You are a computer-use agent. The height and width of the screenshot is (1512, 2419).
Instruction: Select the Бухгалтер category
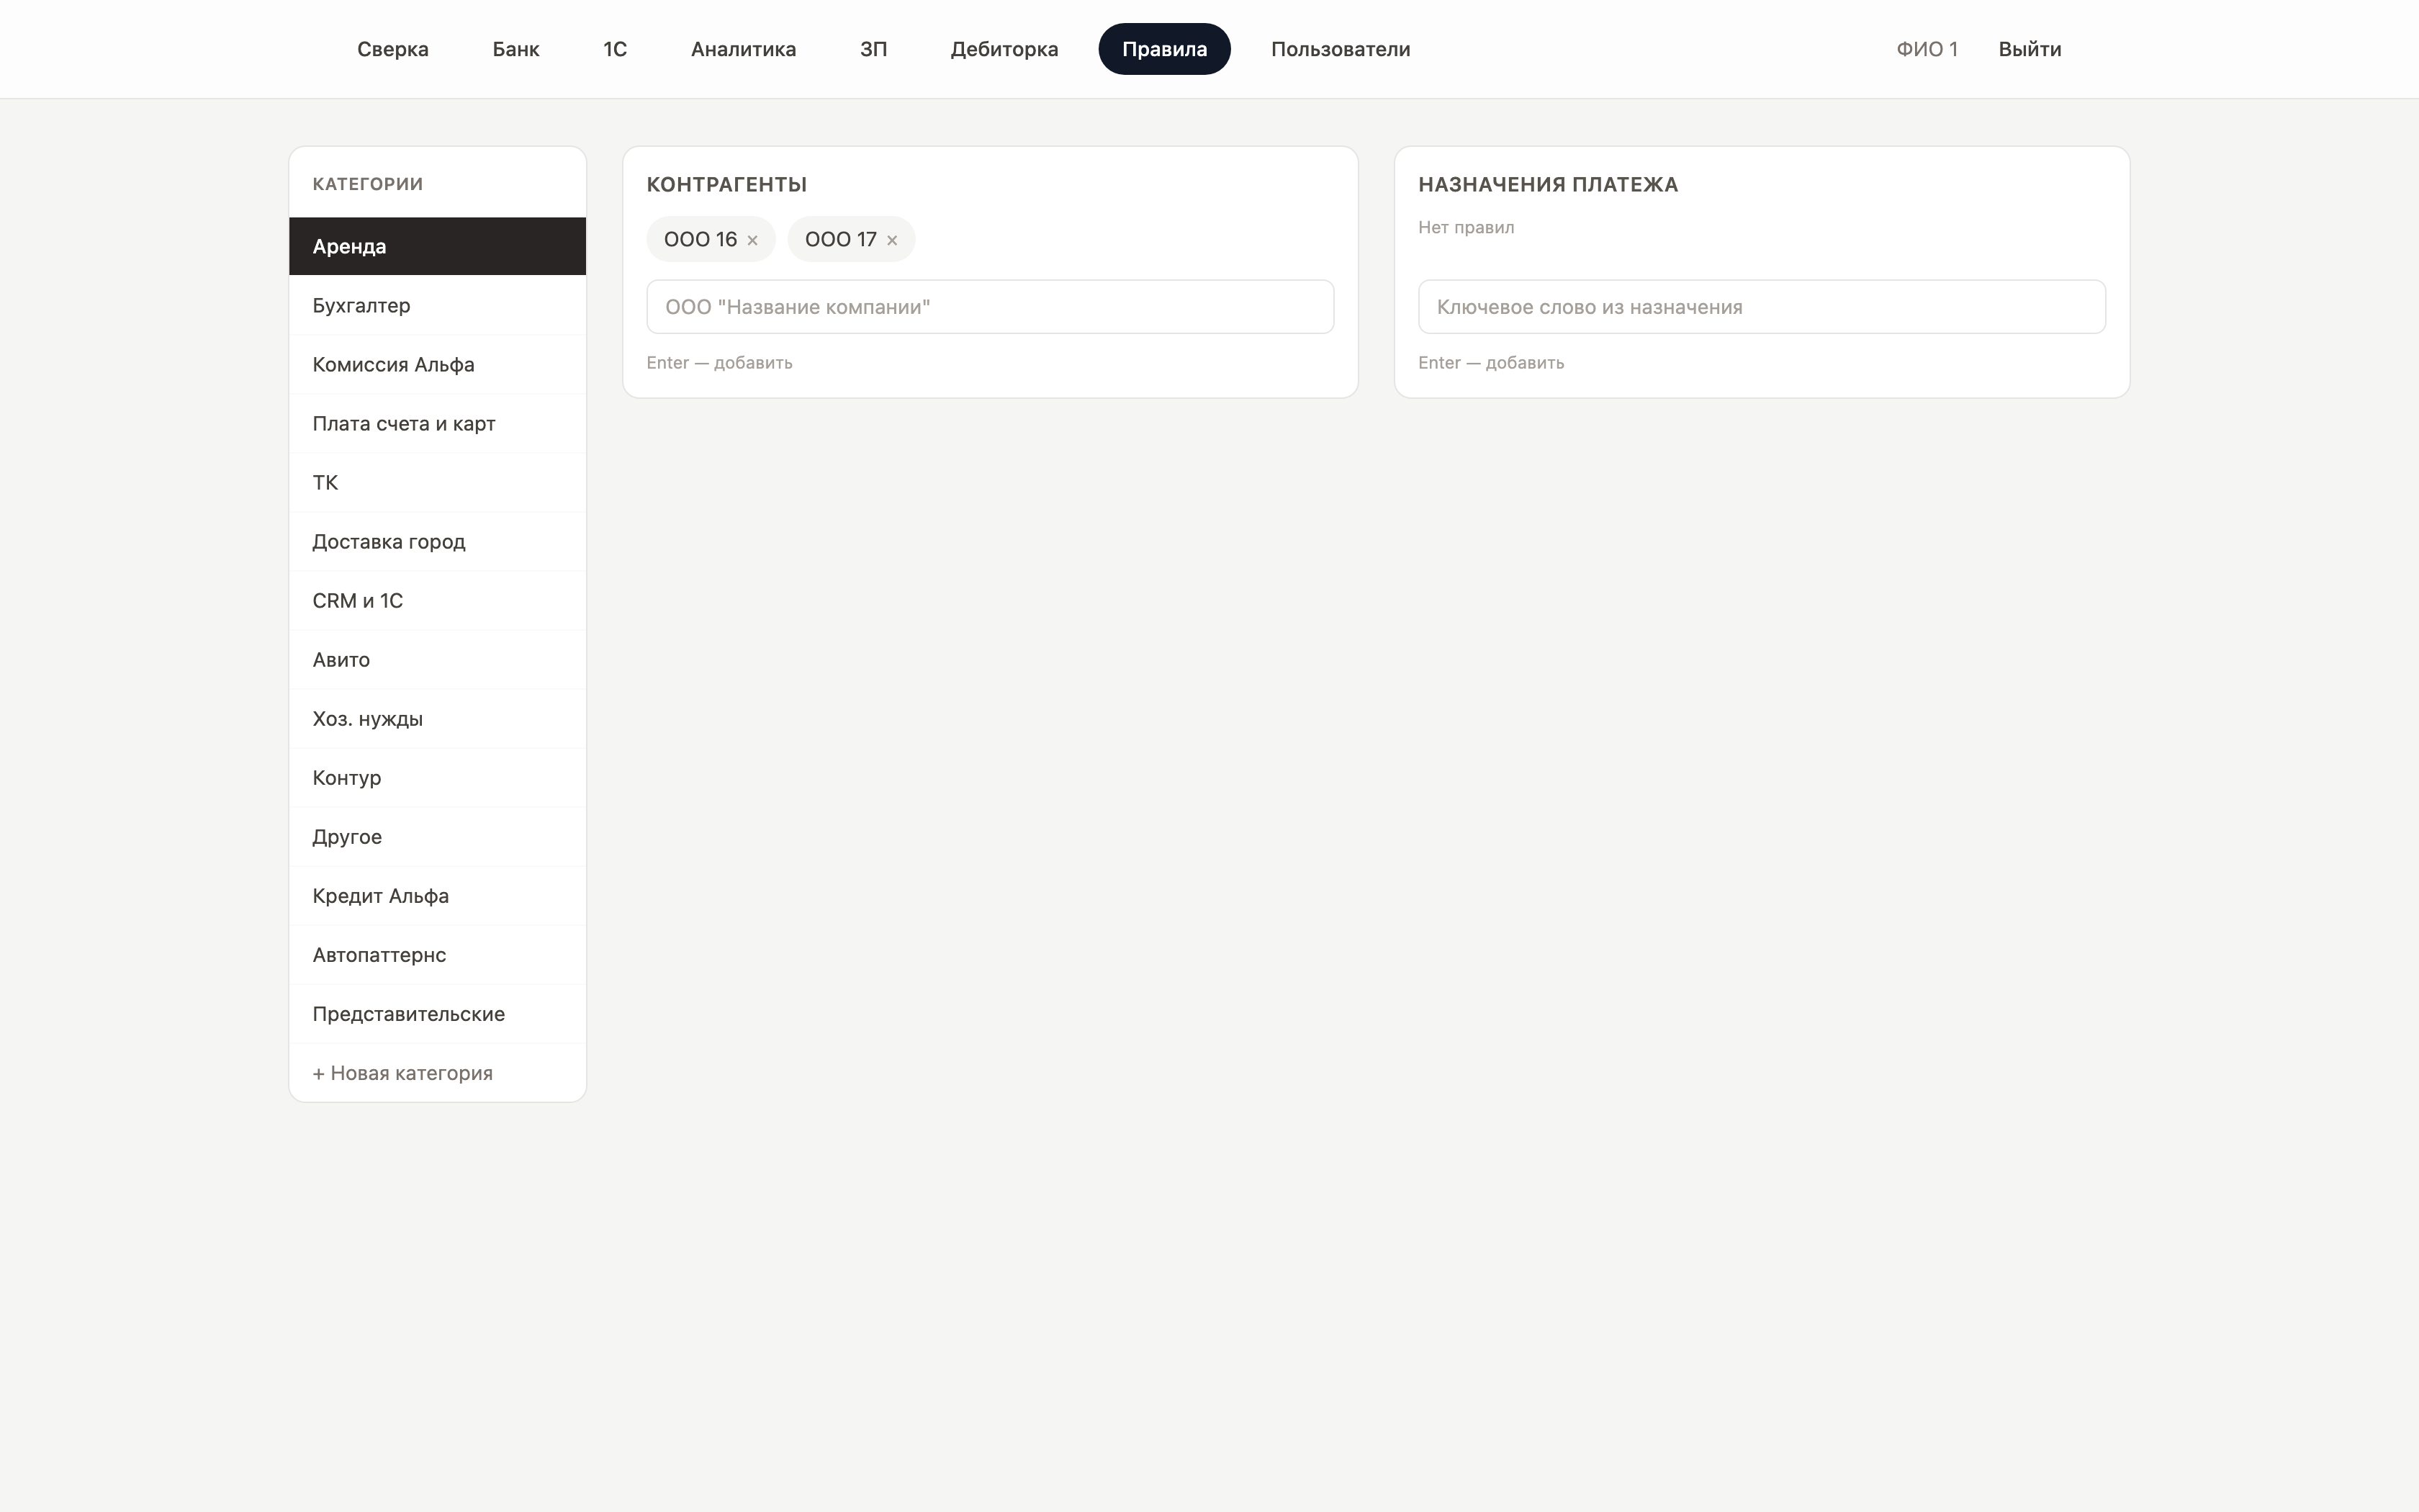click(438, 305)
